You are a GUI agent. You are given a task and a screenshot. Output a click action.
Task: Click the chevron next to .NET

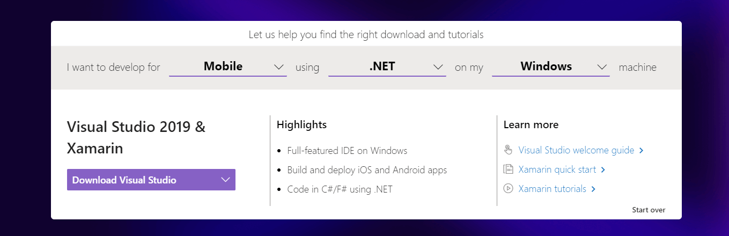coord(438,67)
